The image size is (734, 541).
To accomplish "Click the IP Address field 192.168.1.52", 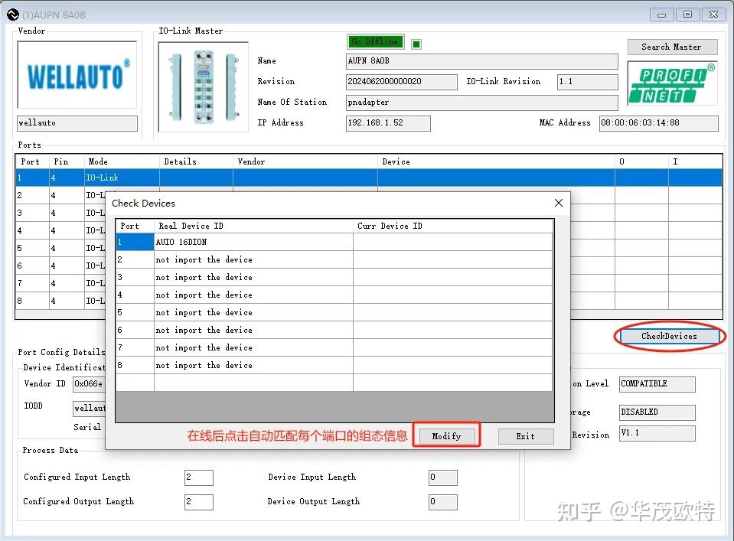I will click(388, 122).
